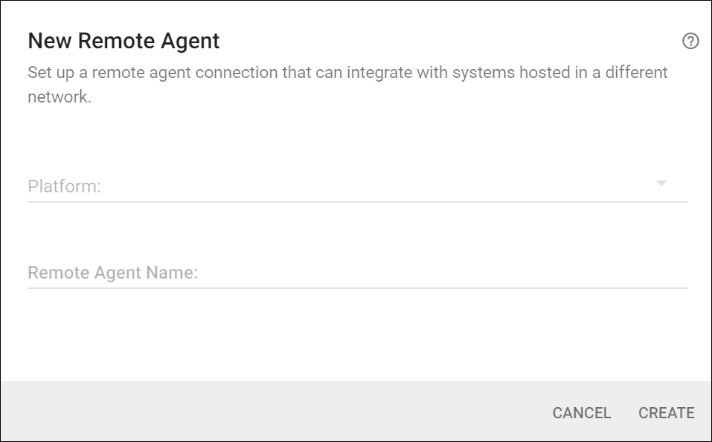
Task: Open the help question mark icon
Action: pyautogui.click(x=690, y=42)
